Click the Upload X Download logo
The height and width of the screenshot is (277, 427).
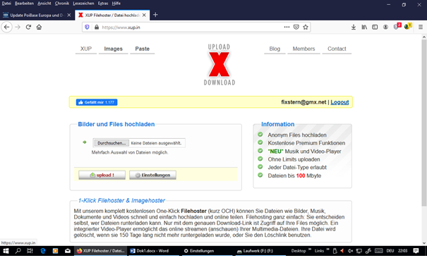219,65
